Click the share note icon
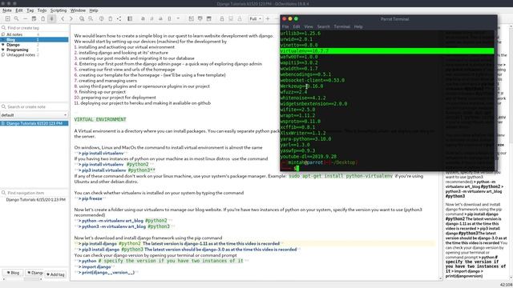The height and width of the screenshot is (288, 513). point(119,19)
